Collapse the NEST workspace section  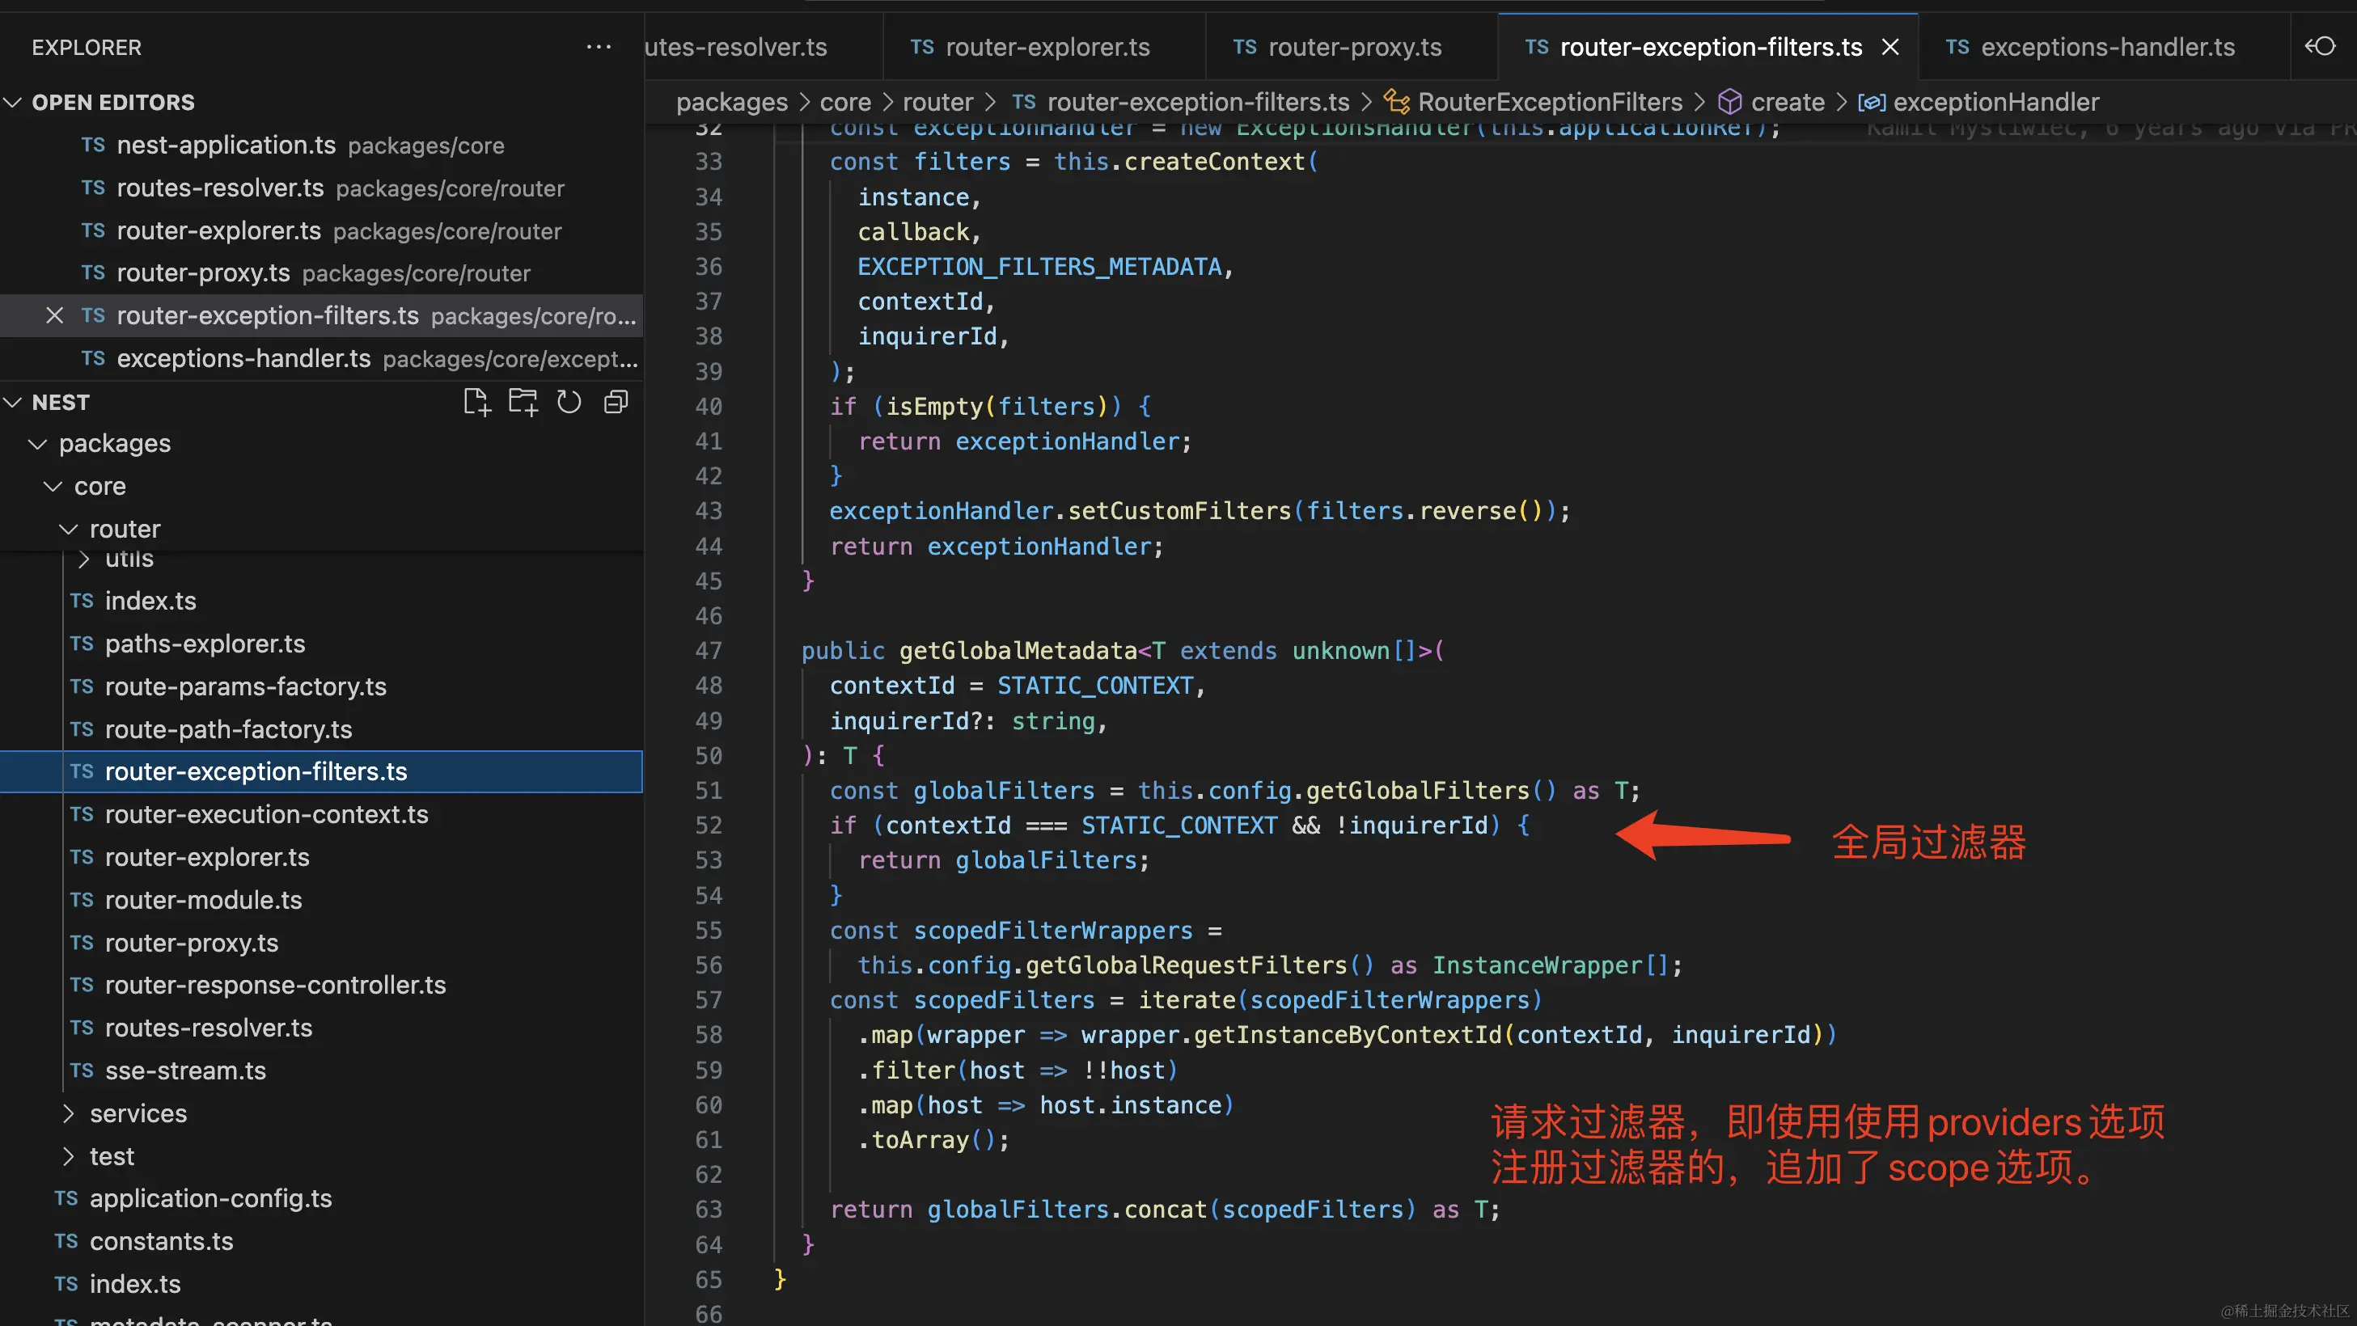tap(13, 403)
